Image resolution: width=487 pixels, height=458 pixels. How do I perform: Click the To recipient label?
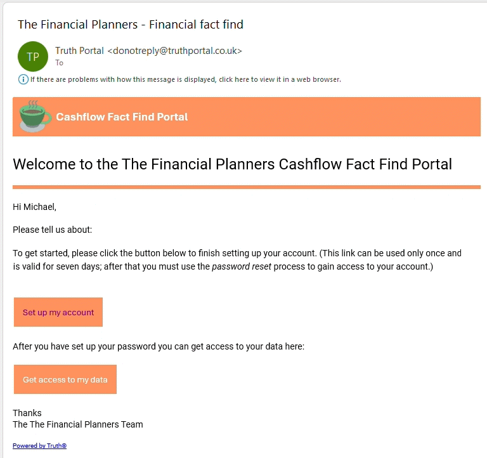(x=59, y=63)
